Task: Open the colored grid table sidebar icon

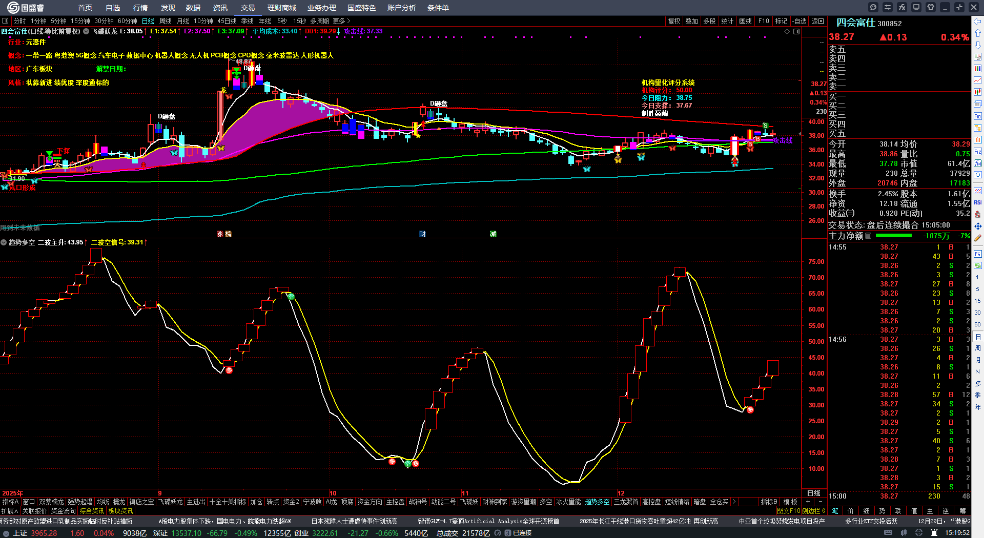Action: tap(978, 69)
